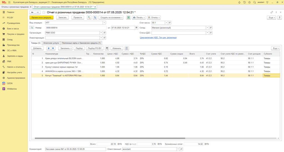Open Организация field open-form icon
The width and height of the screenshot is (284, 152).
(x=104, y=33)
